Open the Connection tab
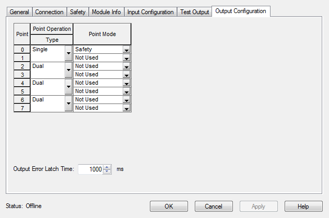 [x=49, y=12]
